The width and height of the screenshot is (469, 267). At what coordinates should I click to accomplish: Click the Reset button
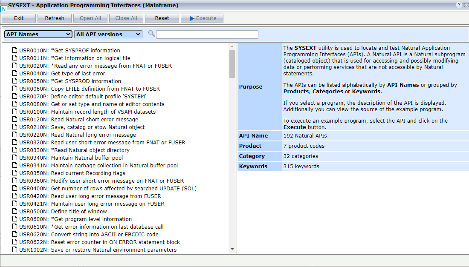pyautogui.click(x=162, y=18)
